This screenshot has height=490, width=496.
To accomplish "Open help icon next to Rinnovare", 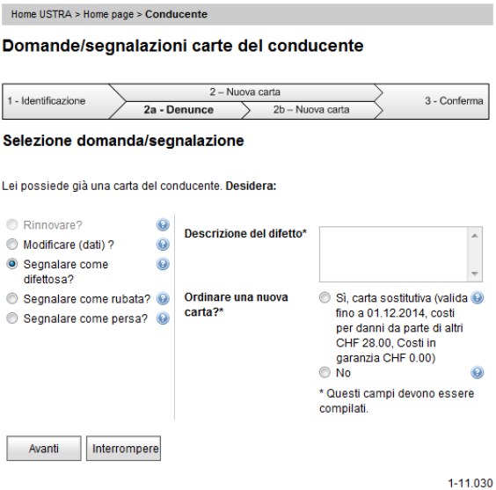I will [x=163, y=225].
